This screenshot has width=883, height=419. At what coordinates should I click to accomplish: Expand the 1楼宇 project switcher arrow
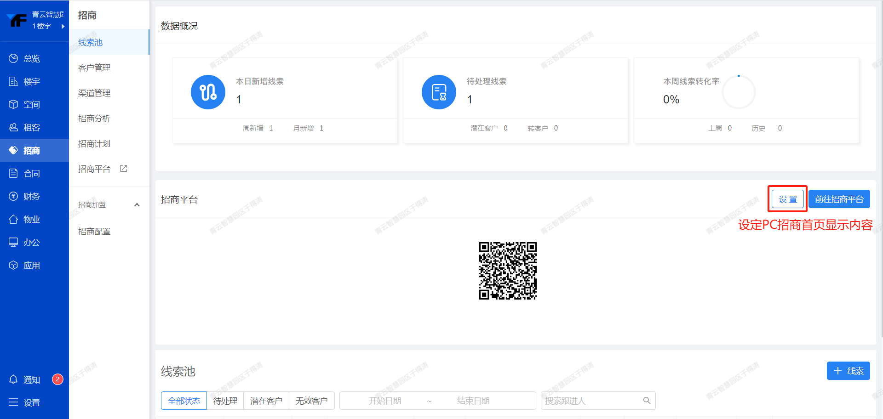pyautogui.click(x=63, y=26)
